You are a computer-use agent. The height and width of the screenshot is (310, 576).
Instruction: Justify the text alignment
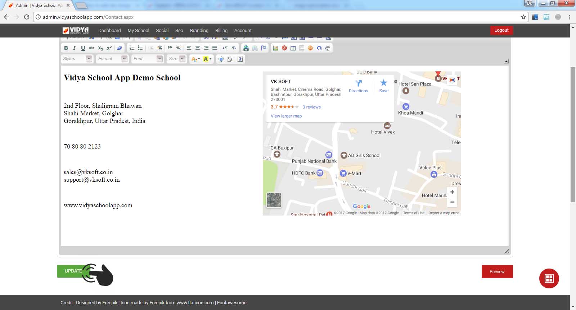(215, 48)
